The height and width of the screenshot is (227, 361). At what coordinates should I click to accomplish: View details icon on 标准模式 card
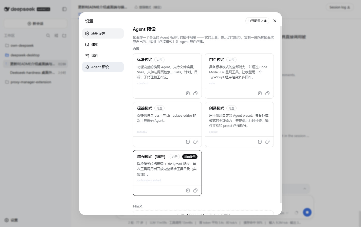pos(188,93)
